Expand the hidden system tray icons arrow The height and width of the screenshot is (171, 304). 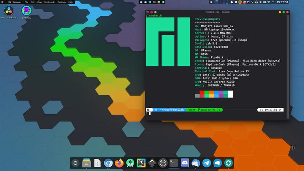[x=273, y=2]
